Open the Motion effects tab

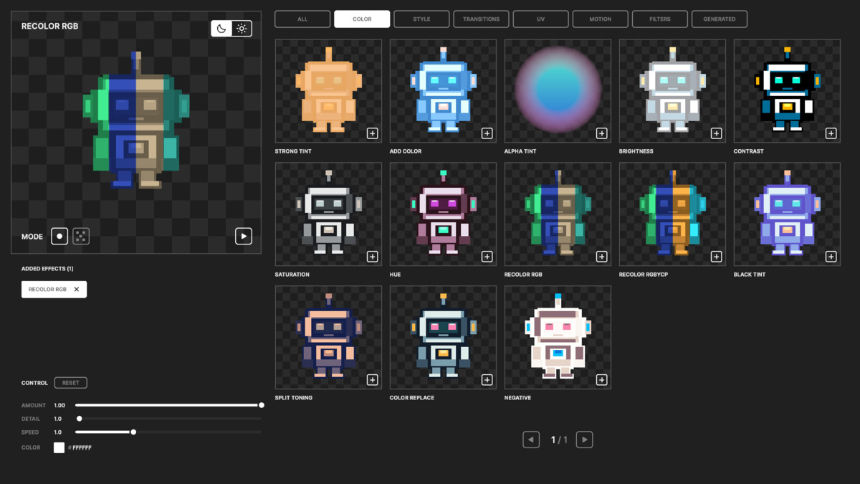point(600,19)
